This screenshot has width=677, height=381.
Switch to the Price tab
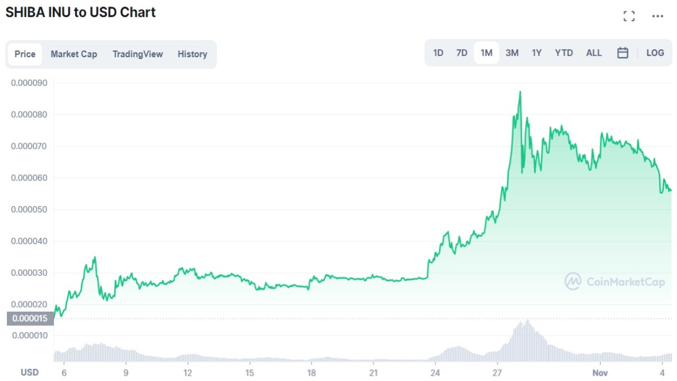[25, 54]
